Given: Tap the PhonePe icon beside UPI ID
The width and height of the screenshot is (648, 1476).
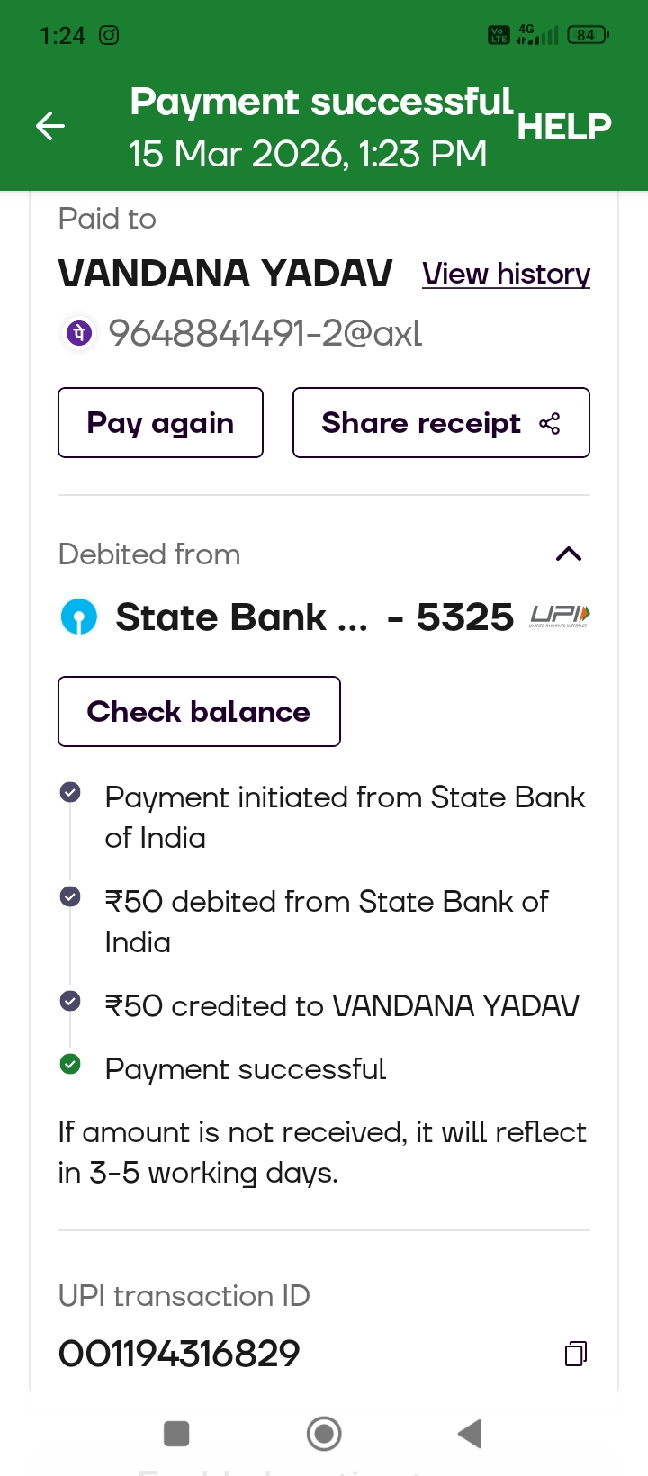Looking at the screenshot, I should point(79,334).
